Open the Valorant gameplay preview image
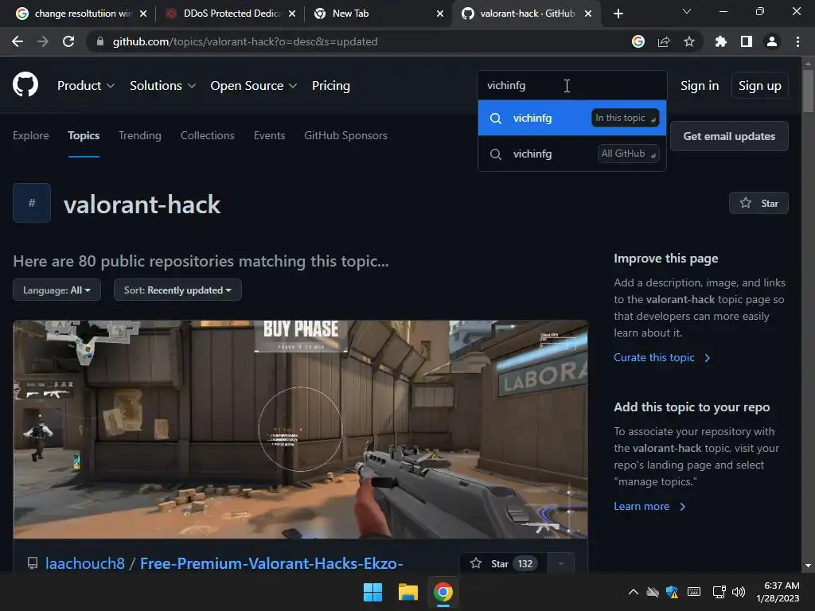This screenshot has width=815, height=611. 300,429
